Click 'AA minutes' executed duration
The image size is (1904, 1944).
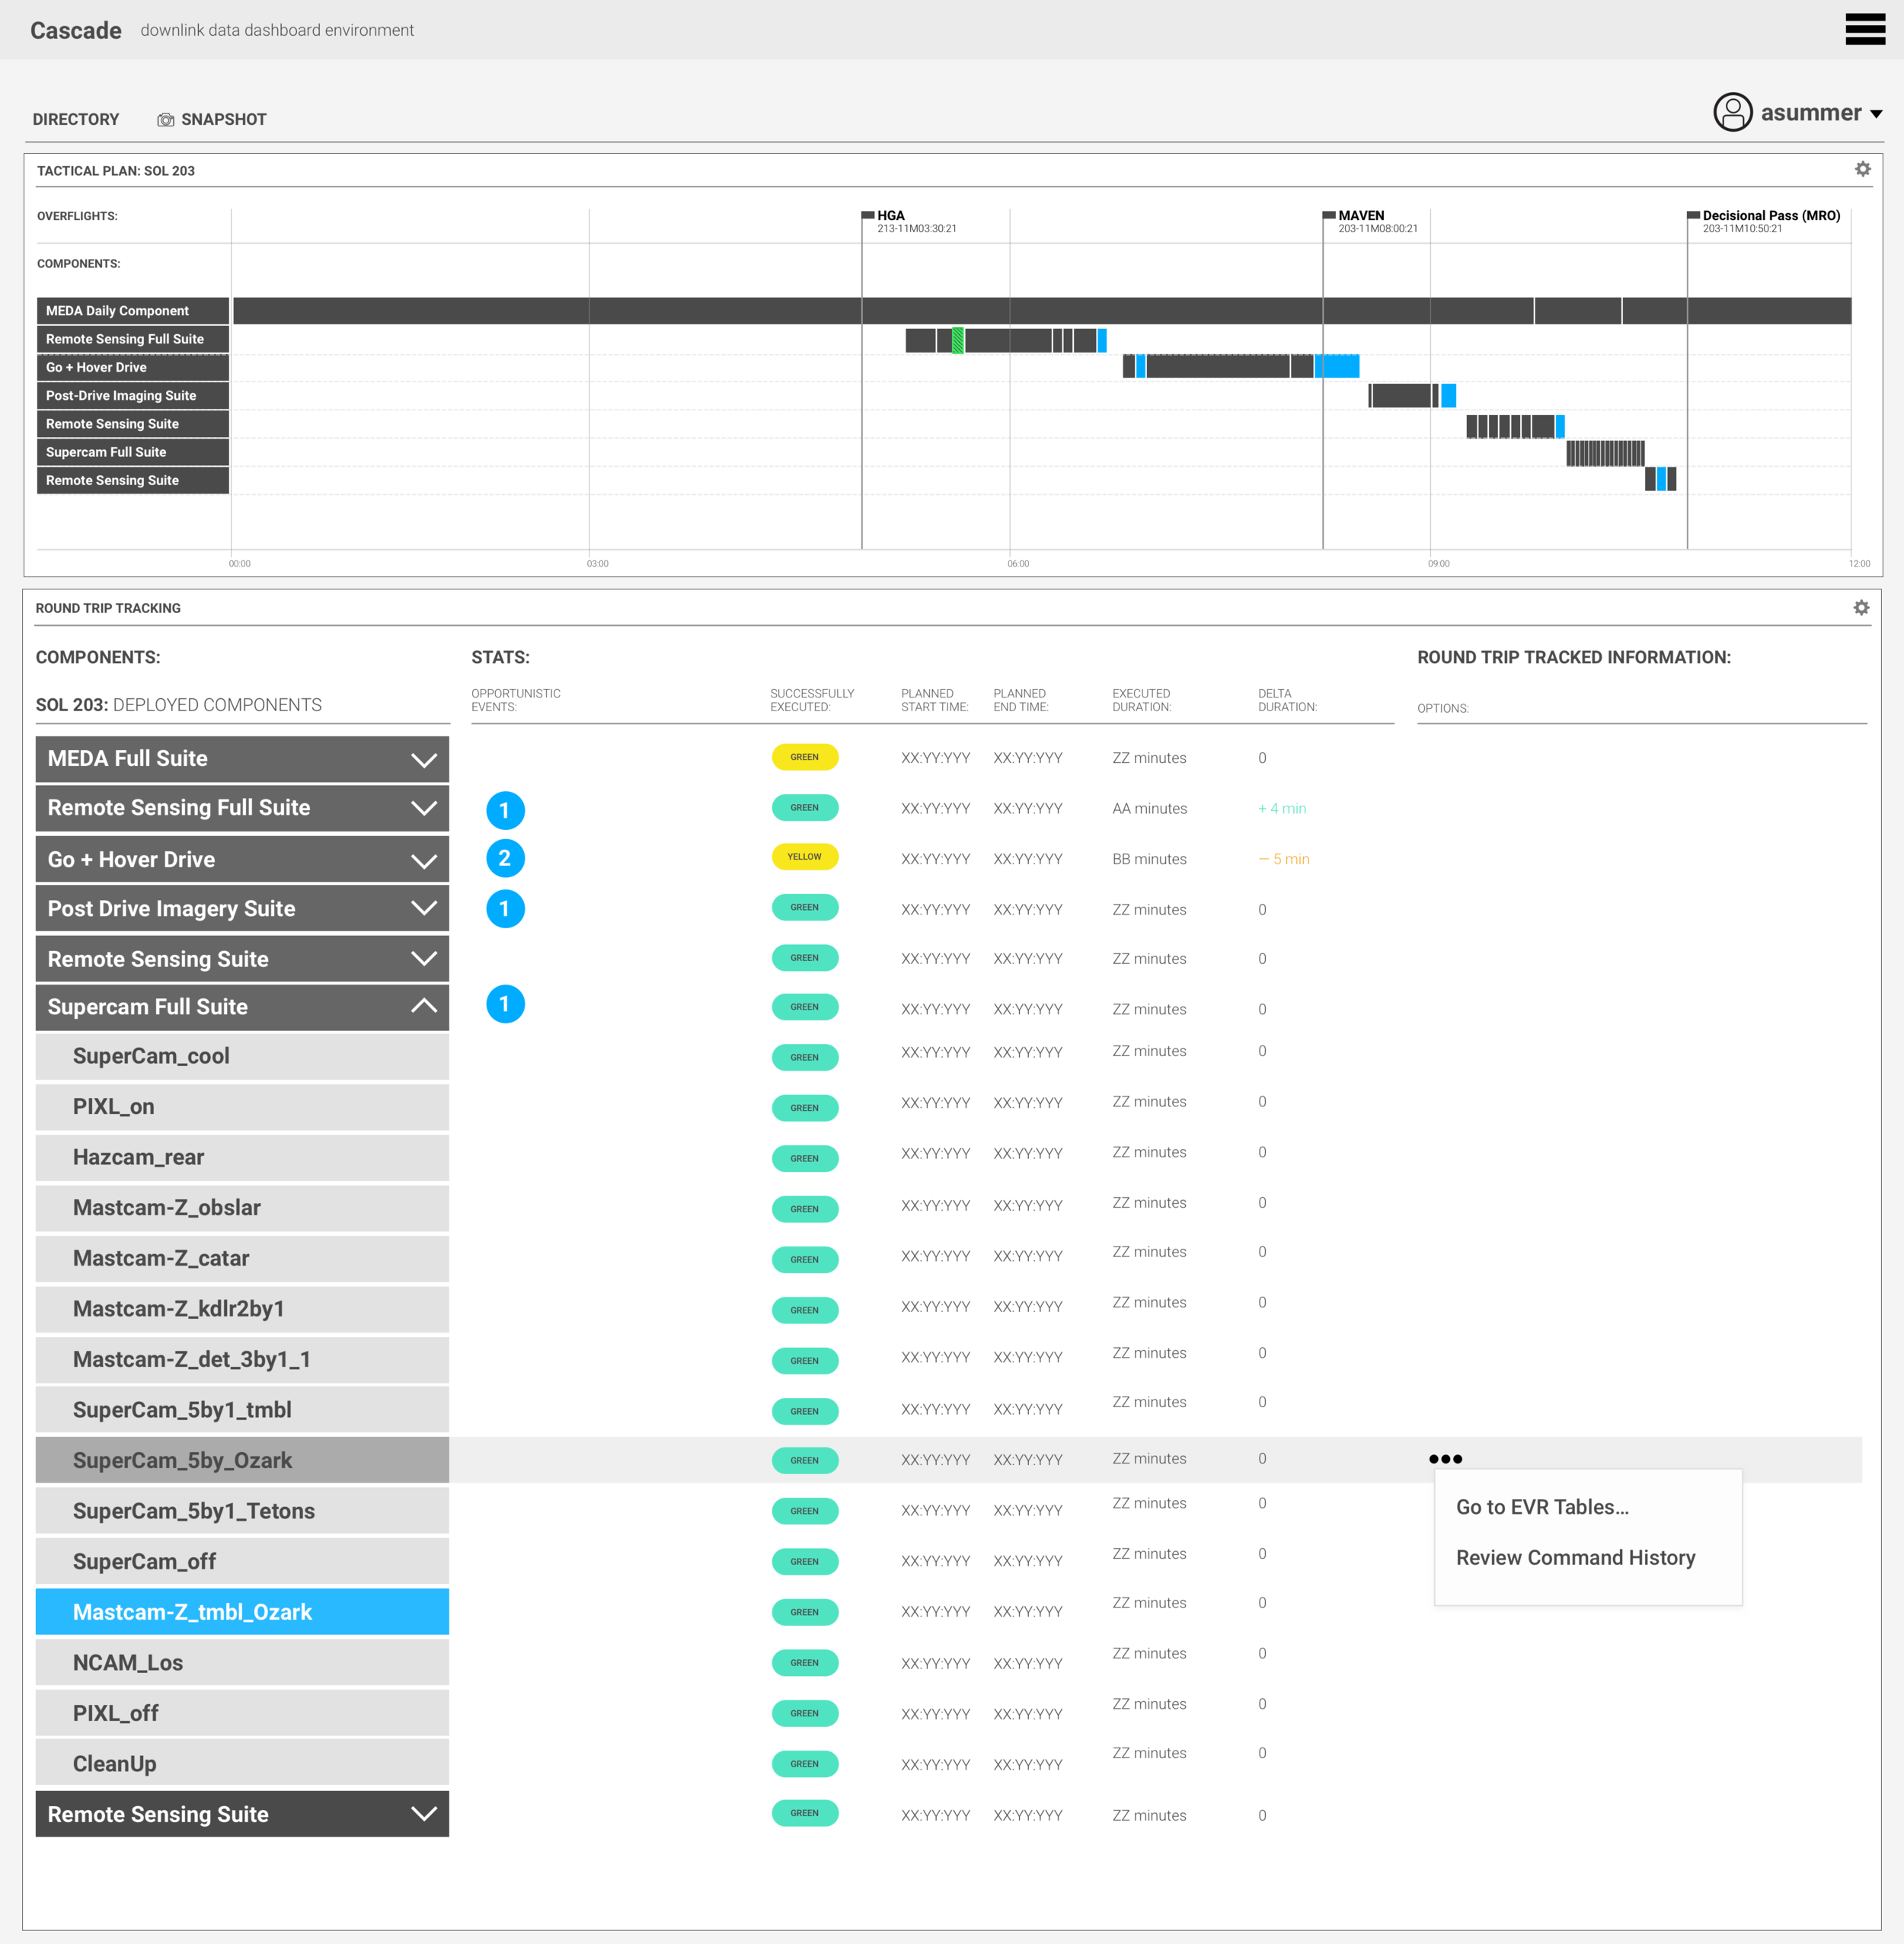pos(1149,809)
